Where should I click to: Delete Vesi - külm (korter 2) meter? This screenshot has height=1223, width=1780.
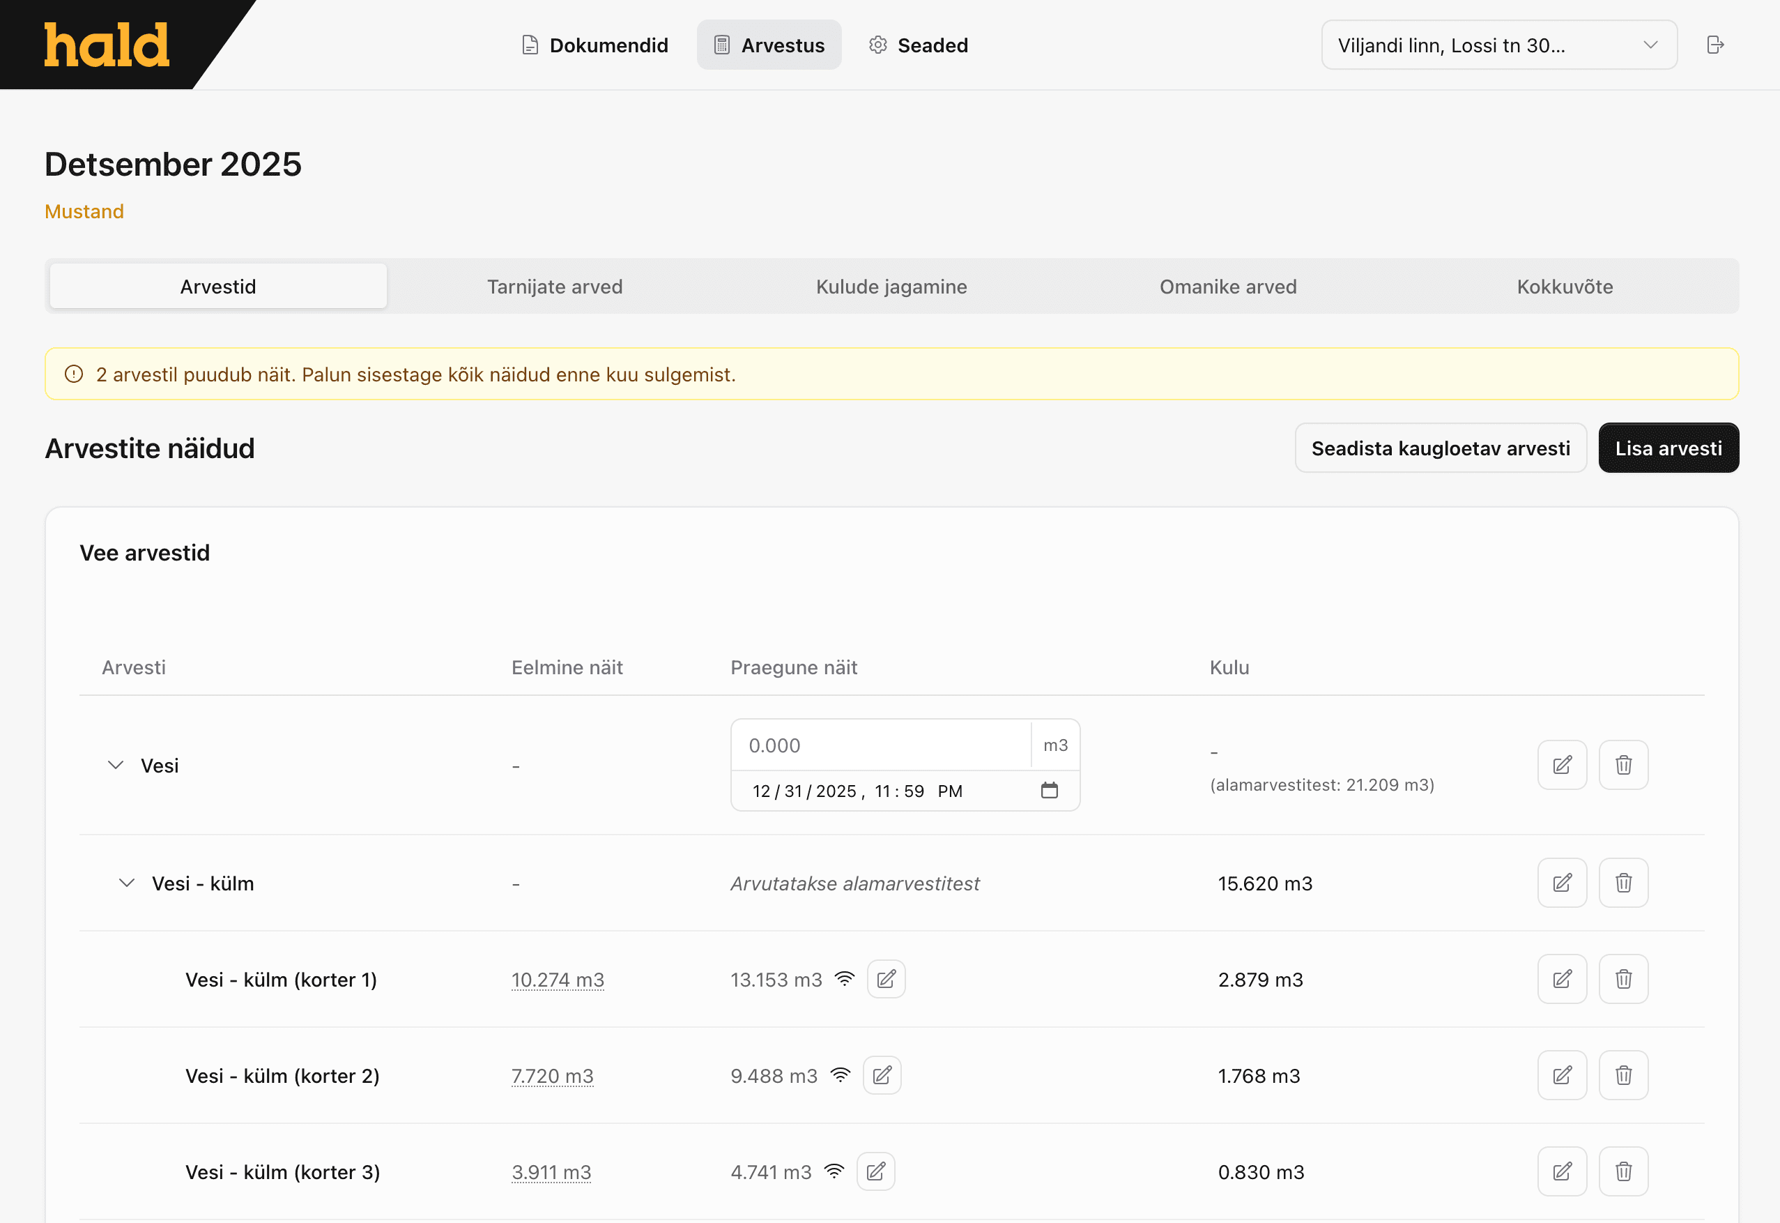click(x=1622, y=1075)
